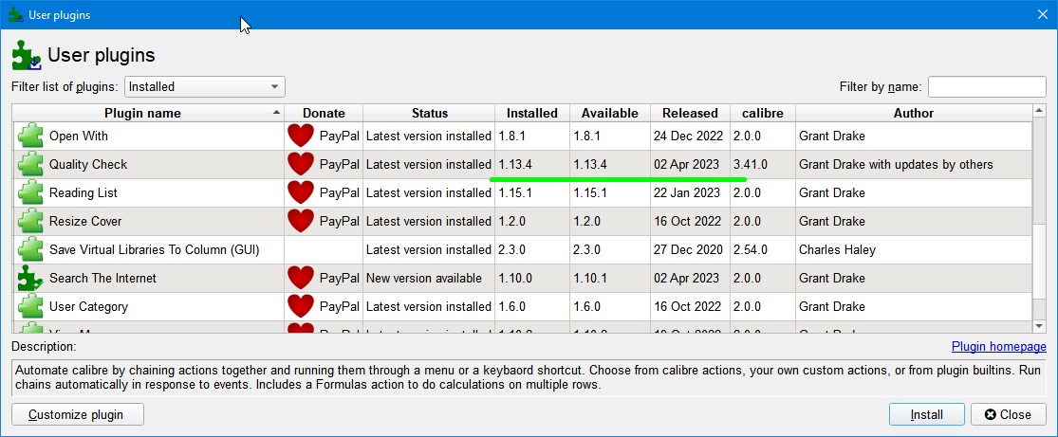Click calibre version 3.41.0 cell
This screenshot has height=437, width=1058.
click(763, 165)
